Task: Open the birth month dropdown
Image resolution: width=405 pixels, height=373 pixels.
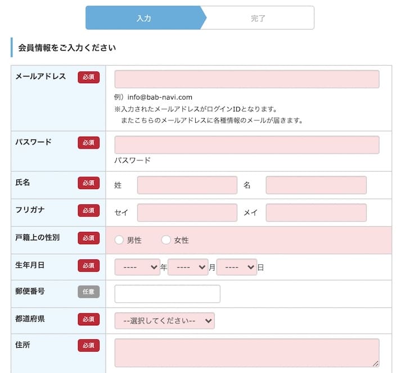Action: (x=188, y=267)
